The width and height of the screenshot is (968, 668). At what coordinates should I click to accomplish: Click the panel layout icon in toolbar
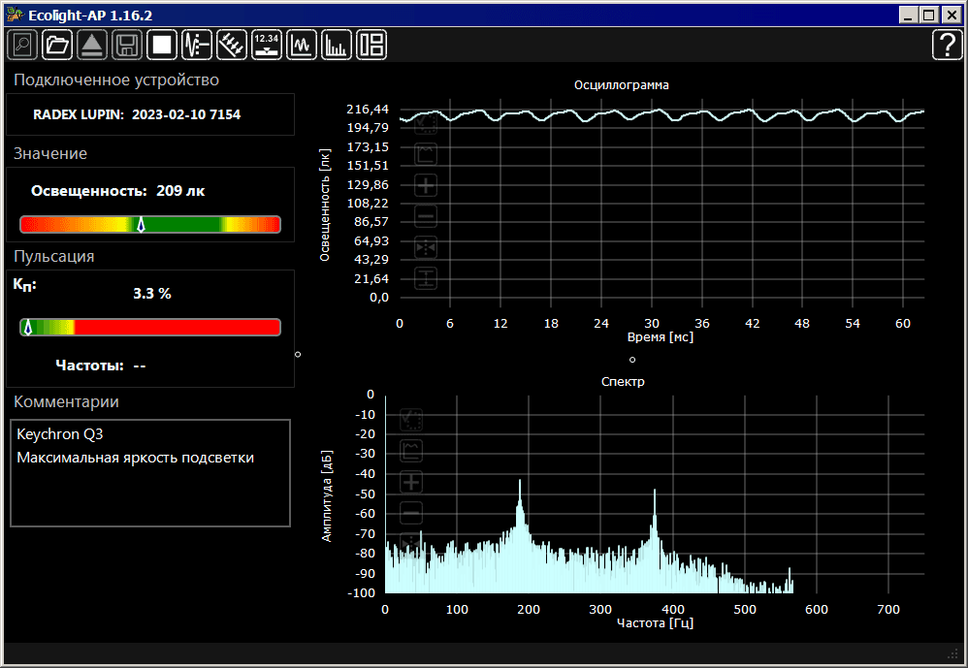coord(371,45)
